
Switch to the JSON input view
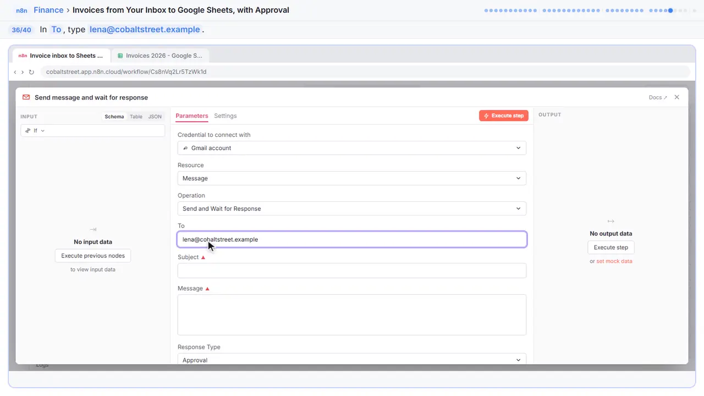pos(155,117)
